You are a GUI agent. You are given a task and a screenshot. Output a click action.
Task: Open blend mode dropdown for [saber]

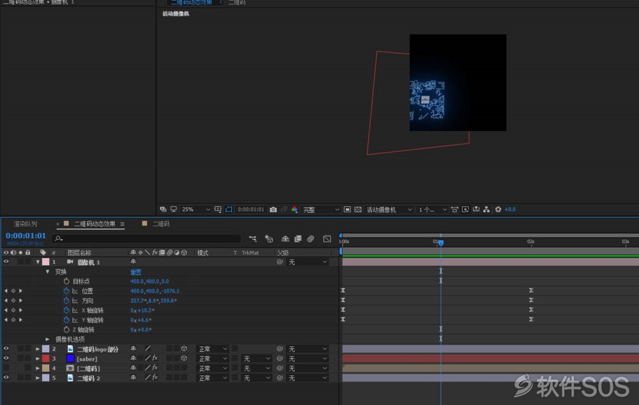point(212,358)
